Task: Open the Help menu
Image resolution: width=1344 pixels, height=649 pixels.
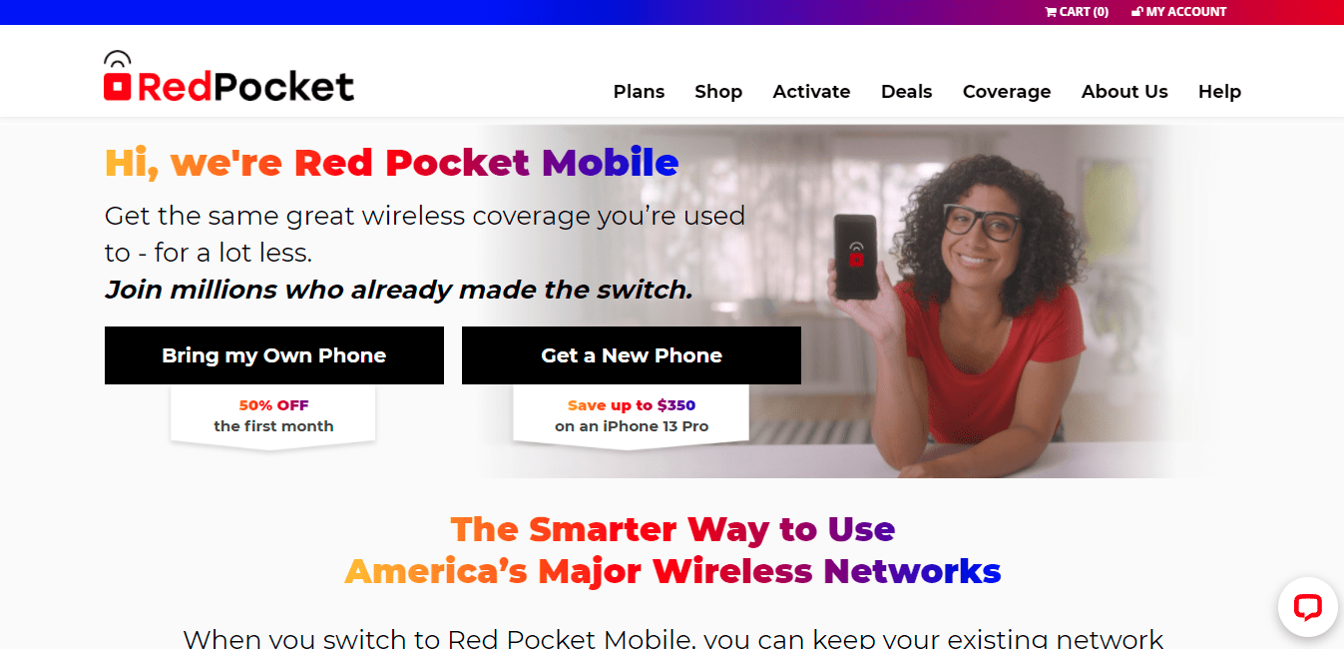Action: point(1219,92)
